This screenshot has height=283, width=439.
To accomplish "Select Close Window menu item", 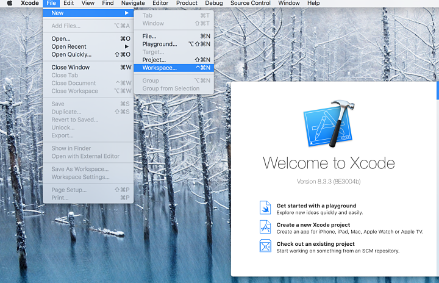I will tap(88, 67).
